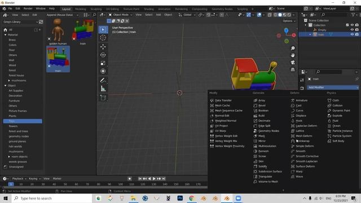Screen dimensions: 361x203
Task: Switch perspective/orthographic grid icon
Action: click(293, 69)
